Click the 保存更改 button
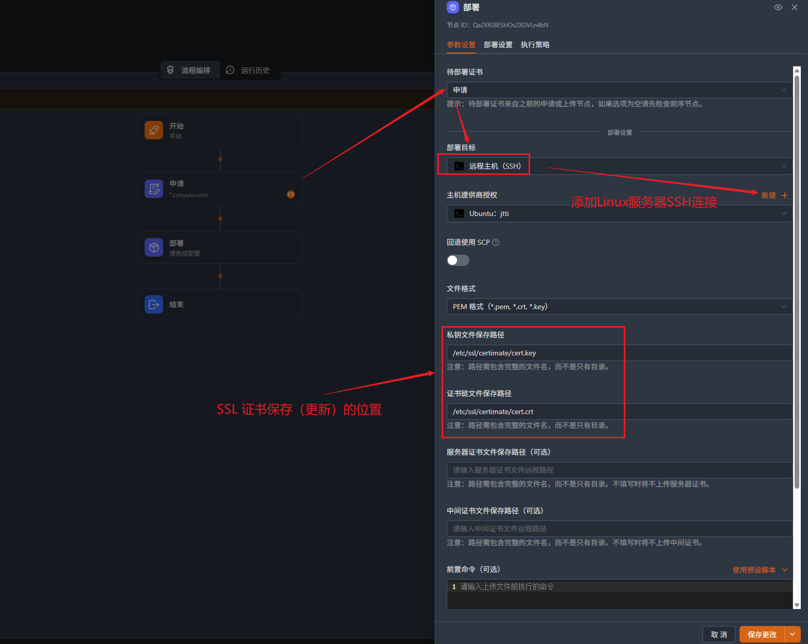This screenshot has width=808, height=644. (762, 634)
